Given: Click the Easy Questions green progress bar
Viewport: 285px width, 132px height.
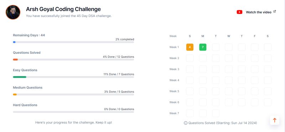Looking at the screenshot, I should click(x=73, y=77).
